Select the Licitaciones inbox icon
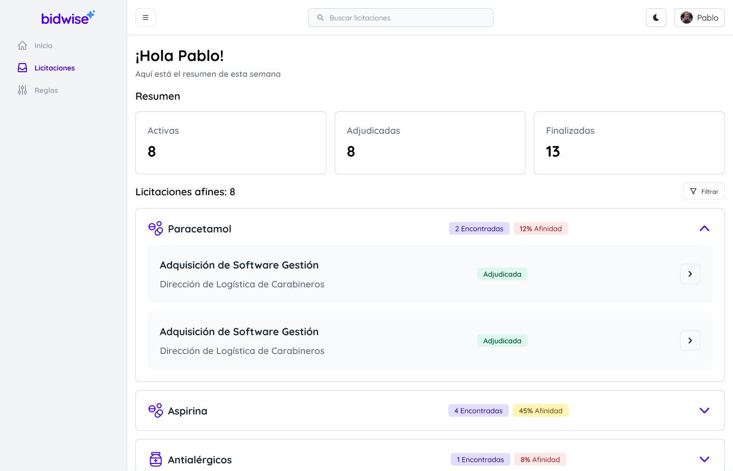This screenshot has width=733, height=471. (x=22, y=68)
